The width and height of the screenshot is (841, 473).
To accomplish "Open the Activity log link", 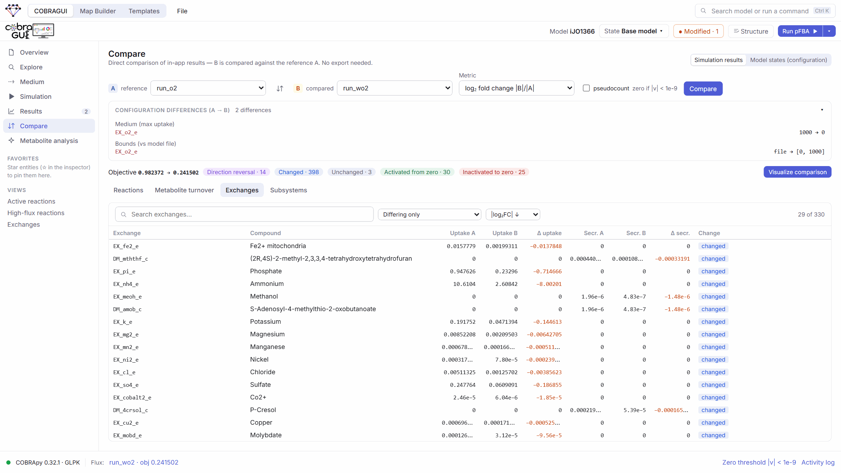I will coord(818,462).
